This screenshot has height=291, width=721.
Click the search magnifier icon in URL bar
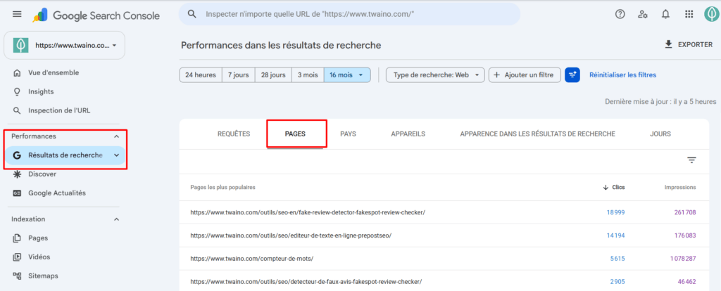192,14
